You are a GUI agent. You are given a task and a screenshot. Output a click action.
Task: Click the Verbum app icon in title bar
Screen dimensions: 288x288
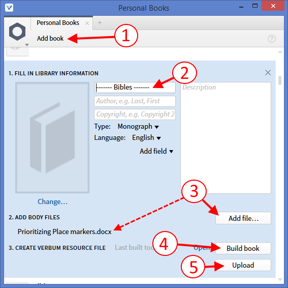pyautogui.click(x=9, y=8)
